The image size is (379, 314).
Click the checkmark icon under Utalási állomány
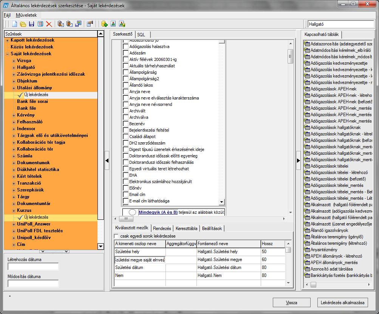pos(20,95)
